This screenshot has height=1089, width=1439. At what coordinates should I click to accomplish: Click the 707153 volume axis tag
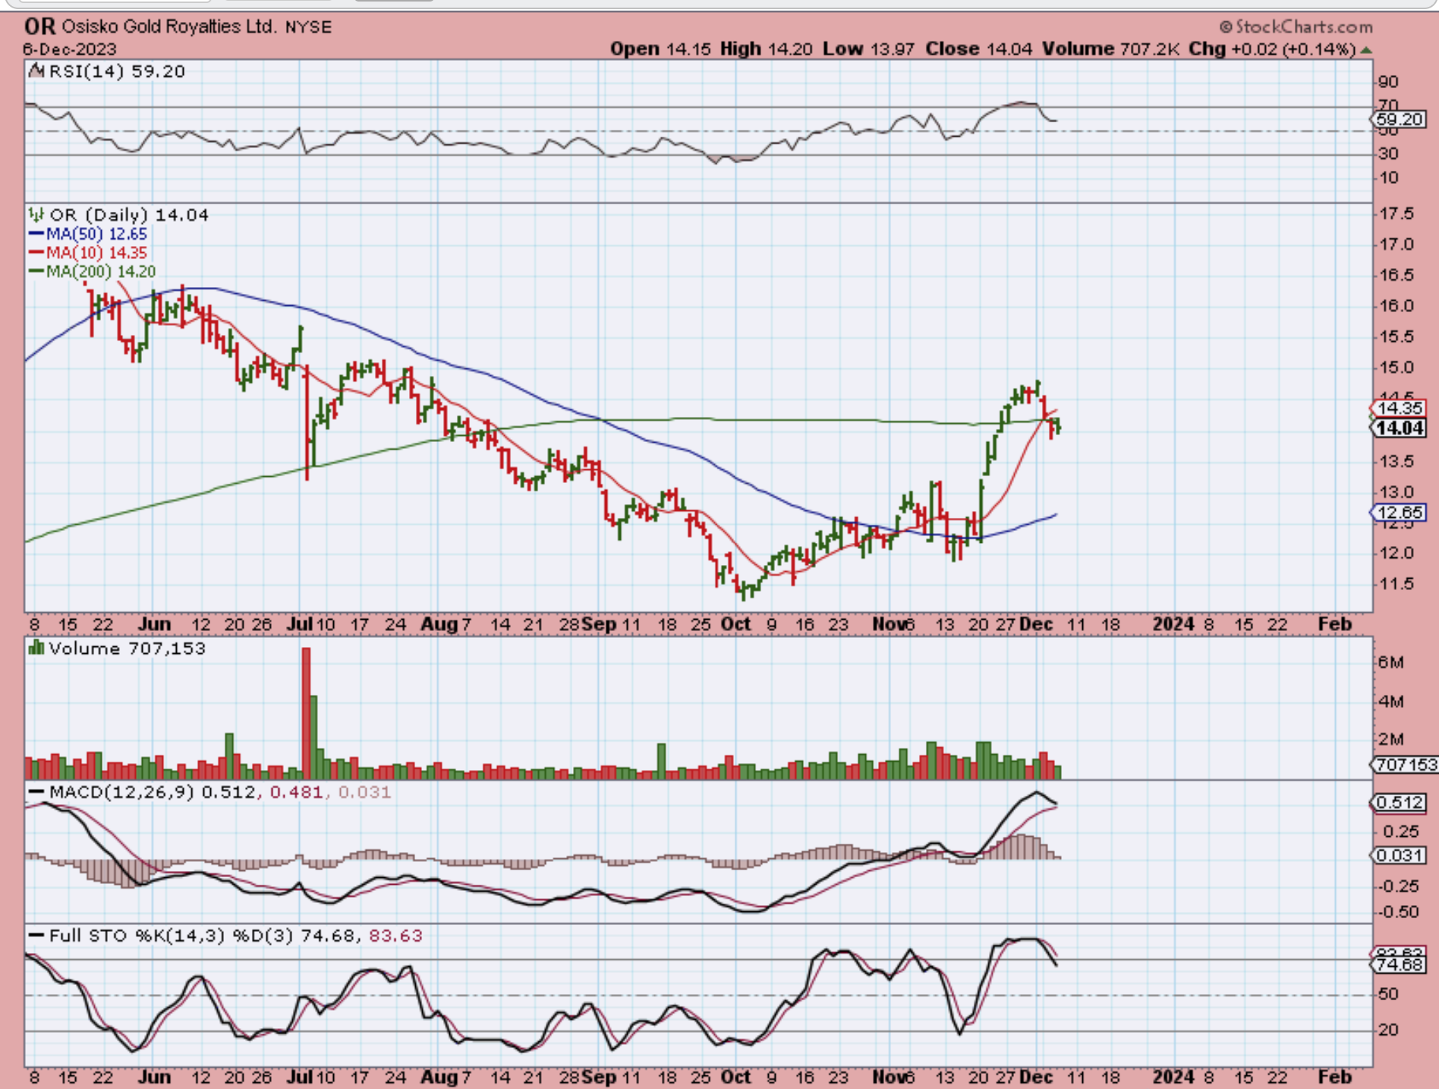pos(1404,765)
